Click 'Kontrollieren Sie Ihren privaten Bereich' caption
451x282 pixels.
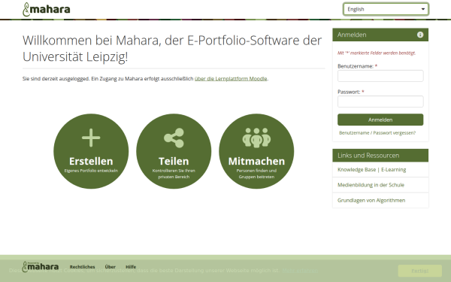174,174
